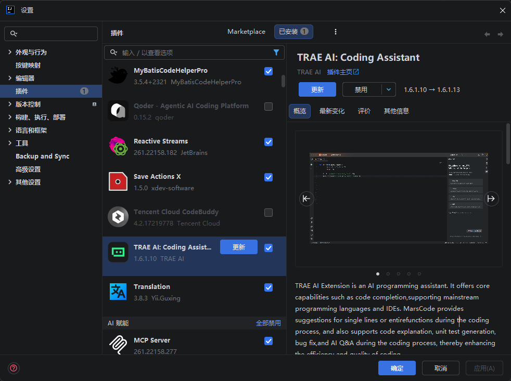Open the dropdown arrow beside 禁用 button
The image size is (511, 381).
pos(389,89)
